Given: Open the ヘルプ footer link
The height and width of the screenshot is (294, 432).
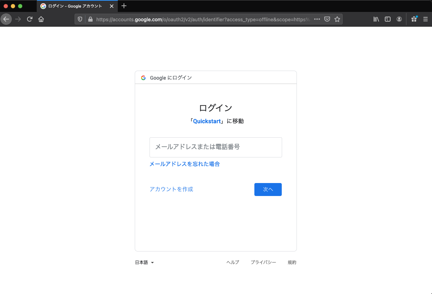Looking at the screenshot, I should [x=233, y=262].
